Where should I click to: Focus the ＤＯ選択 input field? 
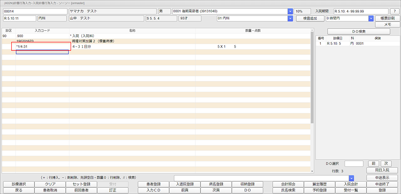coord(354,164)
